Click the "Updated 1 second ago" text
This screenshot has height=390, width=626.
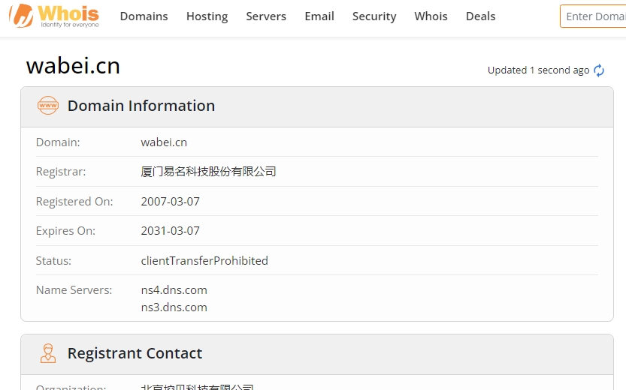538,70
